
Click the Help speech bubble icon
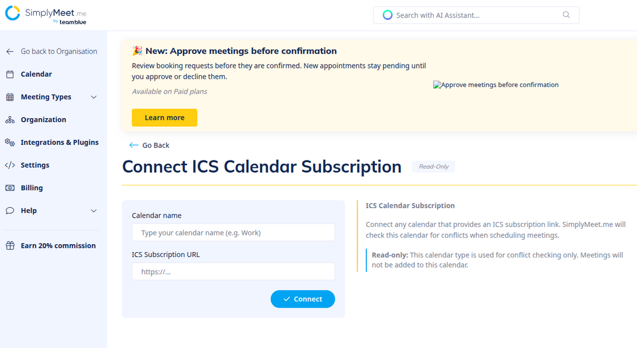10,211
